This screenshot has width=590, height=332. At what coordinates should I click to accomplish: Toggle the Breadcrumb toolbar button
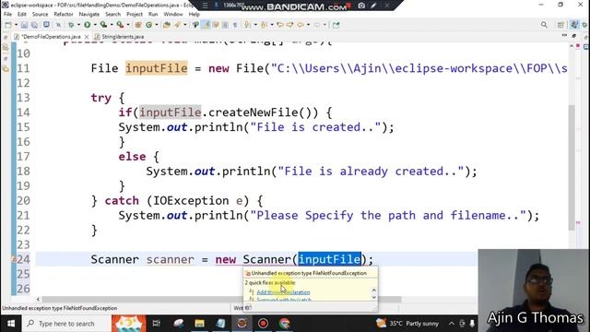point(195,25)
